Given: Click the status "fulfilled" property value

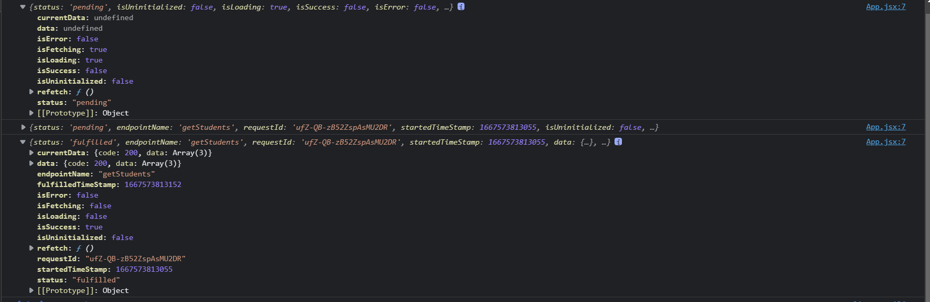Looking at the screenshot, I should pos(96,280).
